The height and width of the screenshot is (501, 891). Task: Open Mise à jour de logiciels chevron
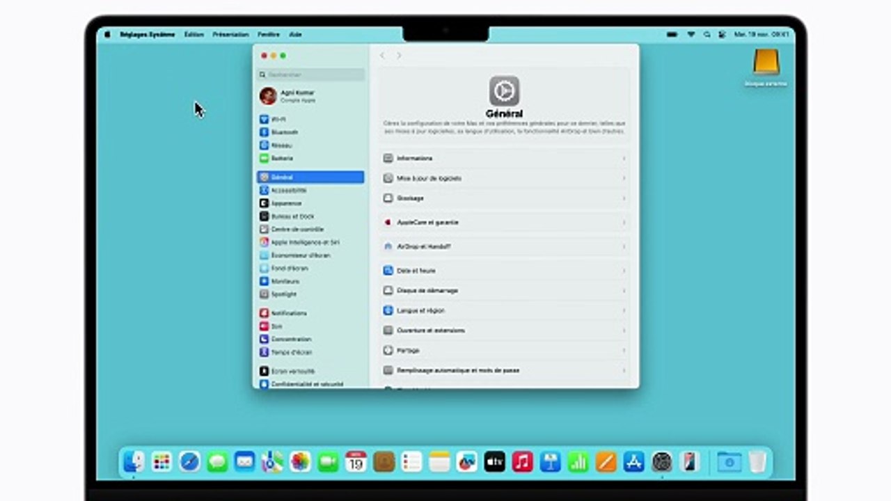pyautogui.click(x=624, y=178)
